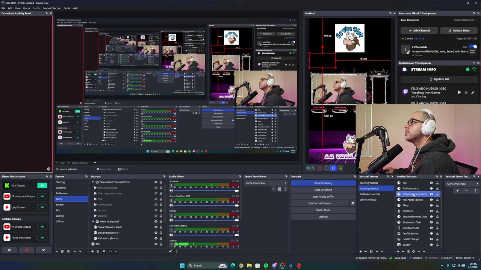
Task: Open the preview scaling dropdown below the preview
Action: pos(95,163)
